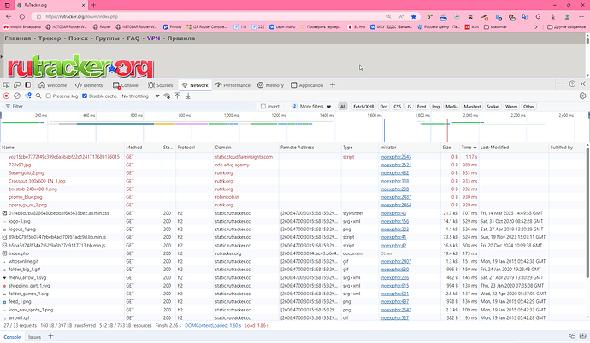590x343 pixels.
Task: Click the request list vertical scrollbar
Action: tap(587, 212)
